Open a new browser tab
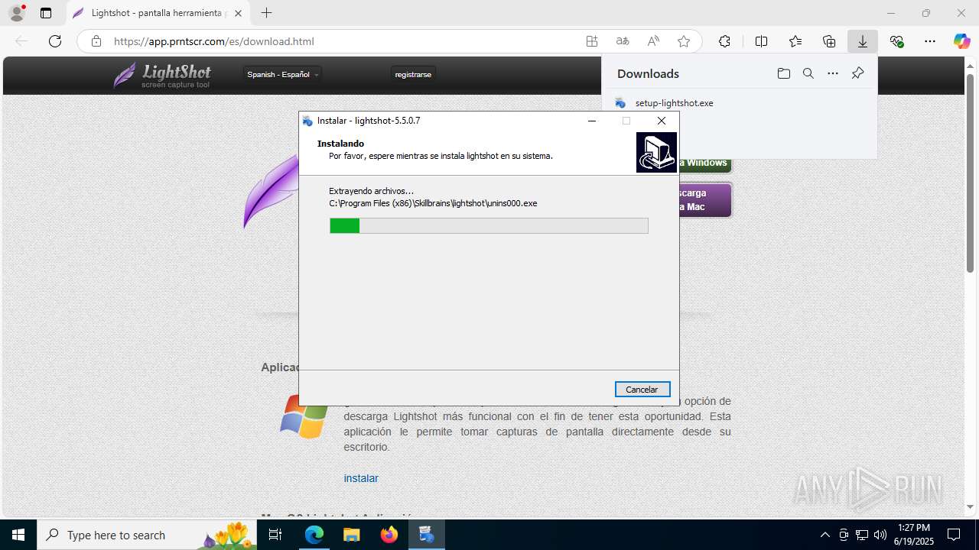The width and height of the screenshot is (979, 550). point(266,13)
